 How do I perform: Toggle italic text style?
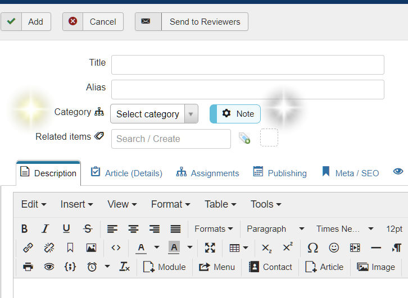46,228
